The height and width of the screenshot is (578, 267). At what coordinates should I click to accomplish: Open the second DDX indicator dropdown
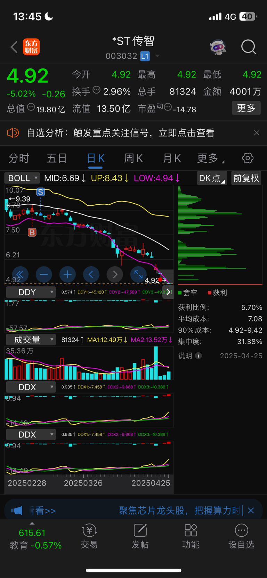31,434
